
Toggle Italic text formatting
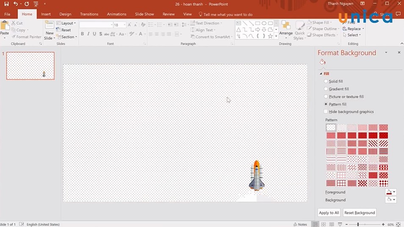[88, 34]
